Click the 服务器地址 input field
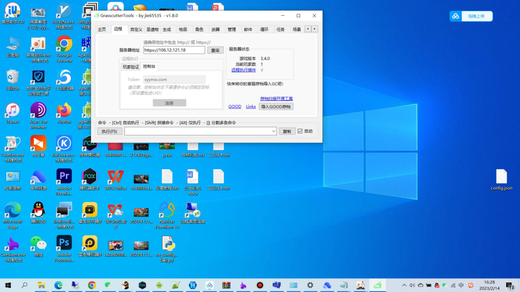This screenshot has height=292, width=520. click(174, 50)
